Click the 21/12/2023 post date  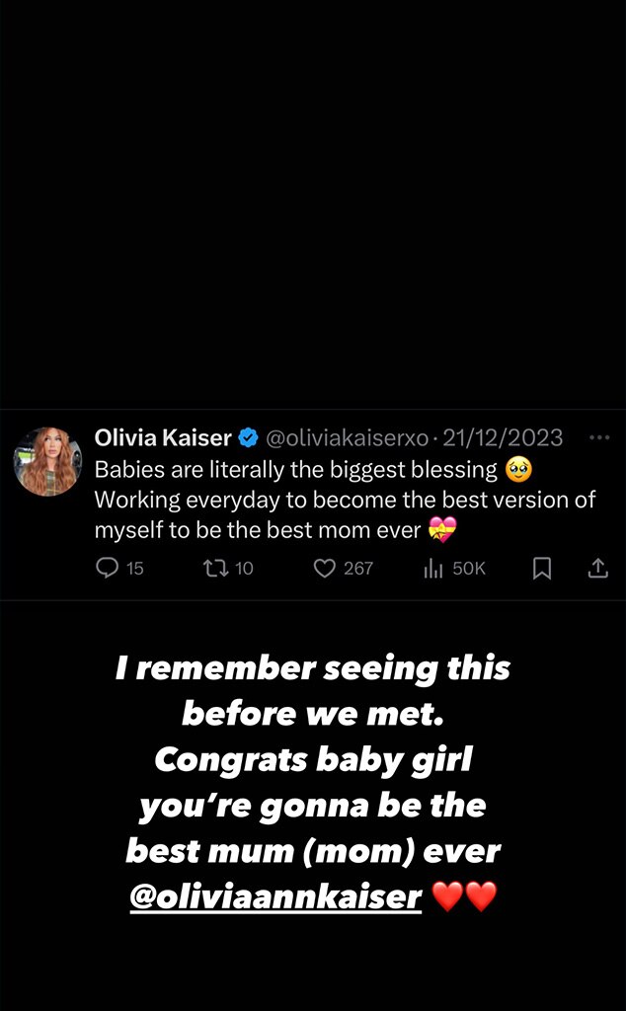tap(503, 437)
